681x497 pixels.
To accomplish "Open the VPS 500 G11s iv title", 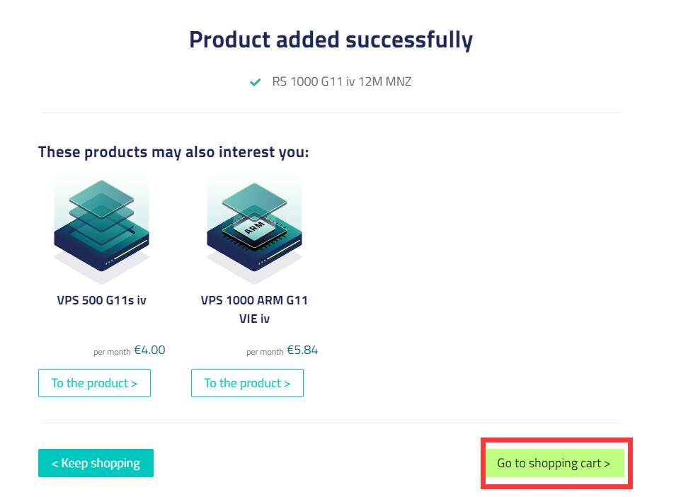I will click(x=101, y=300).
